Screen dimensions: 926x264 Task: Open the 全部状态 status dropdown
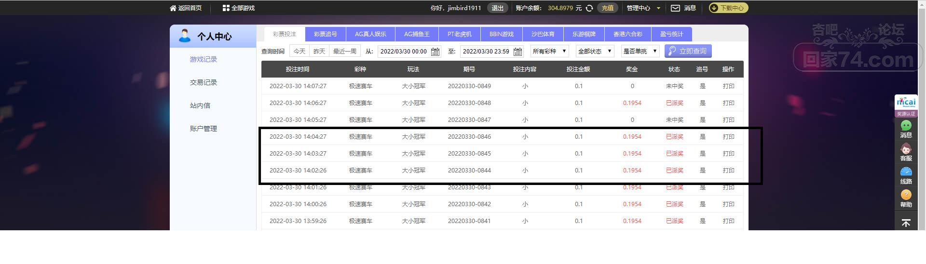pyautogui.click(x=595, y=51)
